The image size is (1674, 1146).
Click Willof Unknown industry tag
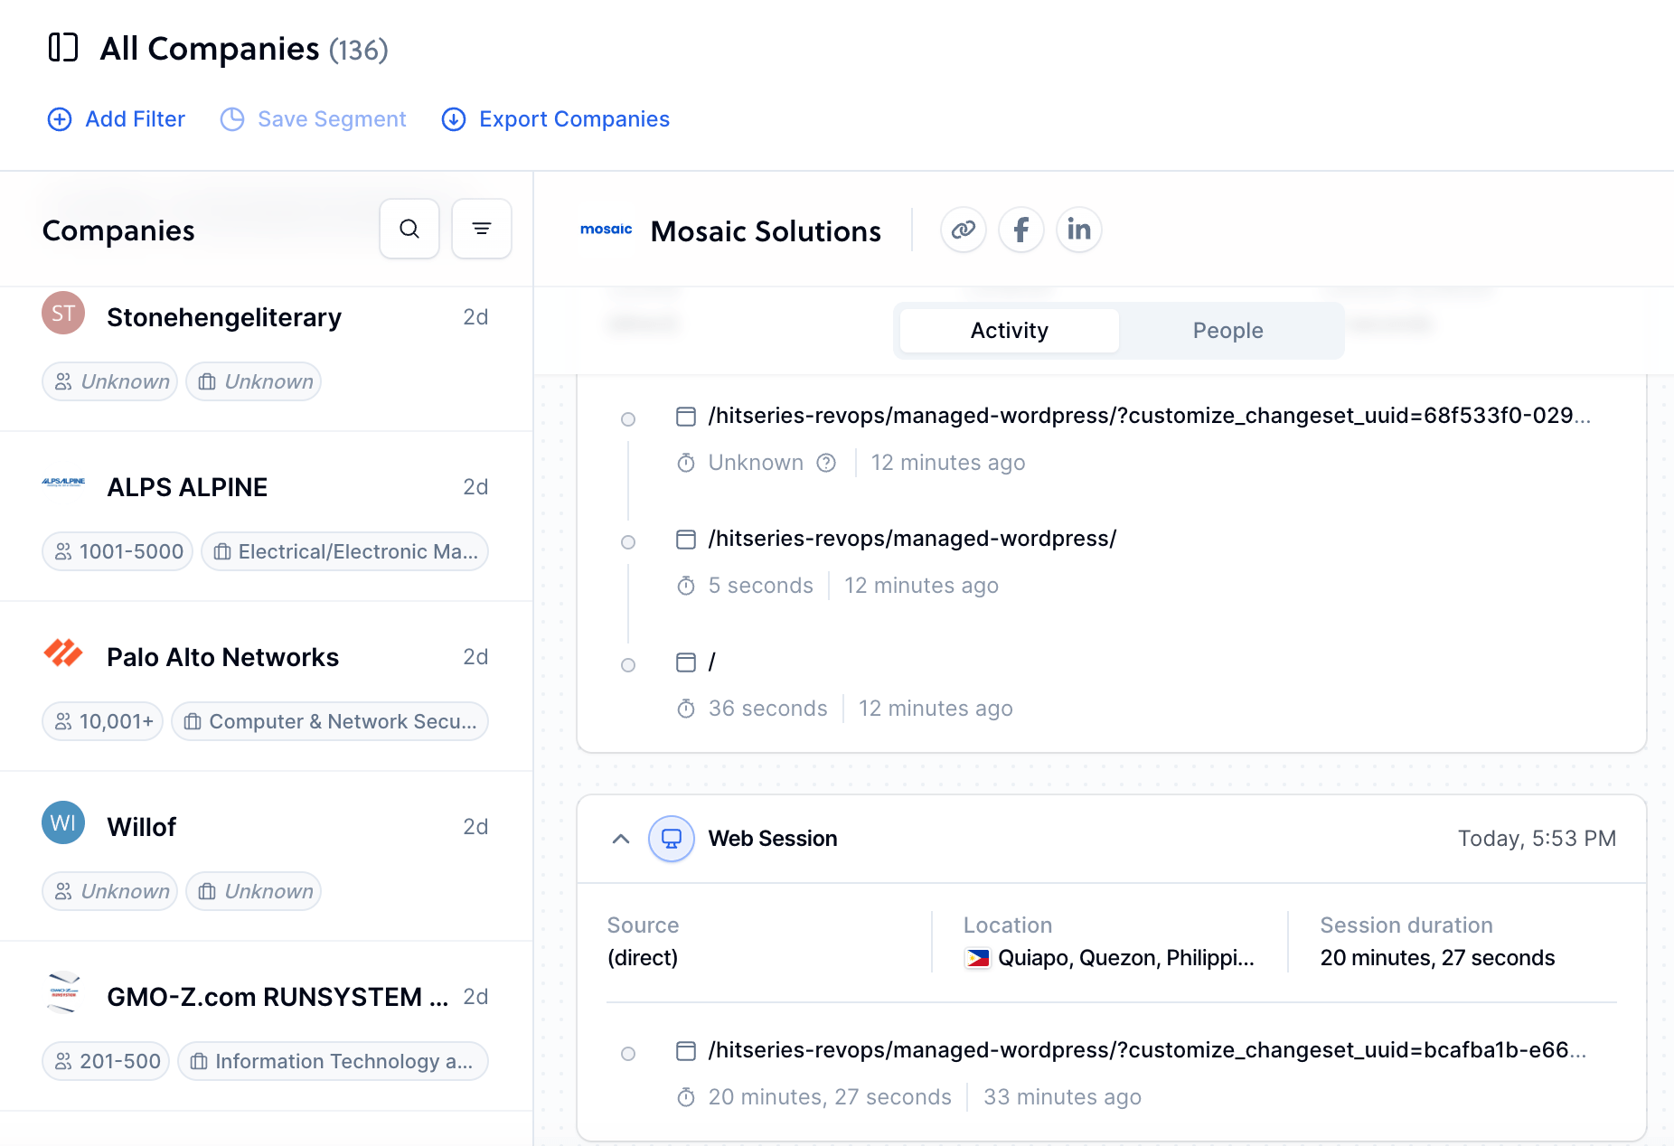pyautogui.click(x=254, y=891)
